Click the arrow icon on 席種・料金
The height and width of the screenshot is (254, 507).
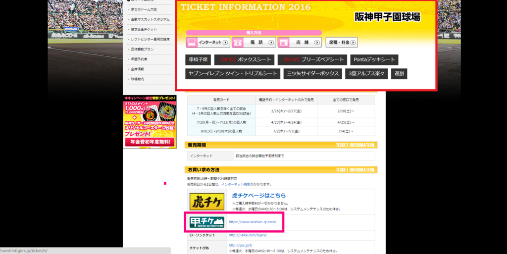[x=353, y=43]
